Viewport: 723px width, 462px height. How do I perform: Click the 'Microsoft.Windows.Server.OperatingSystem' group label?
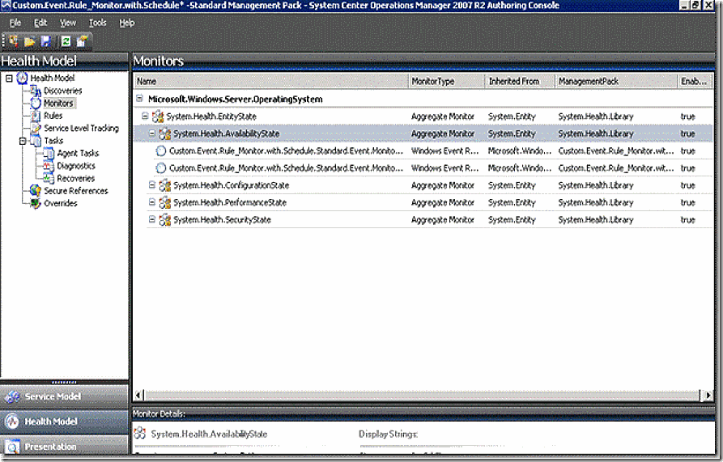235,99
